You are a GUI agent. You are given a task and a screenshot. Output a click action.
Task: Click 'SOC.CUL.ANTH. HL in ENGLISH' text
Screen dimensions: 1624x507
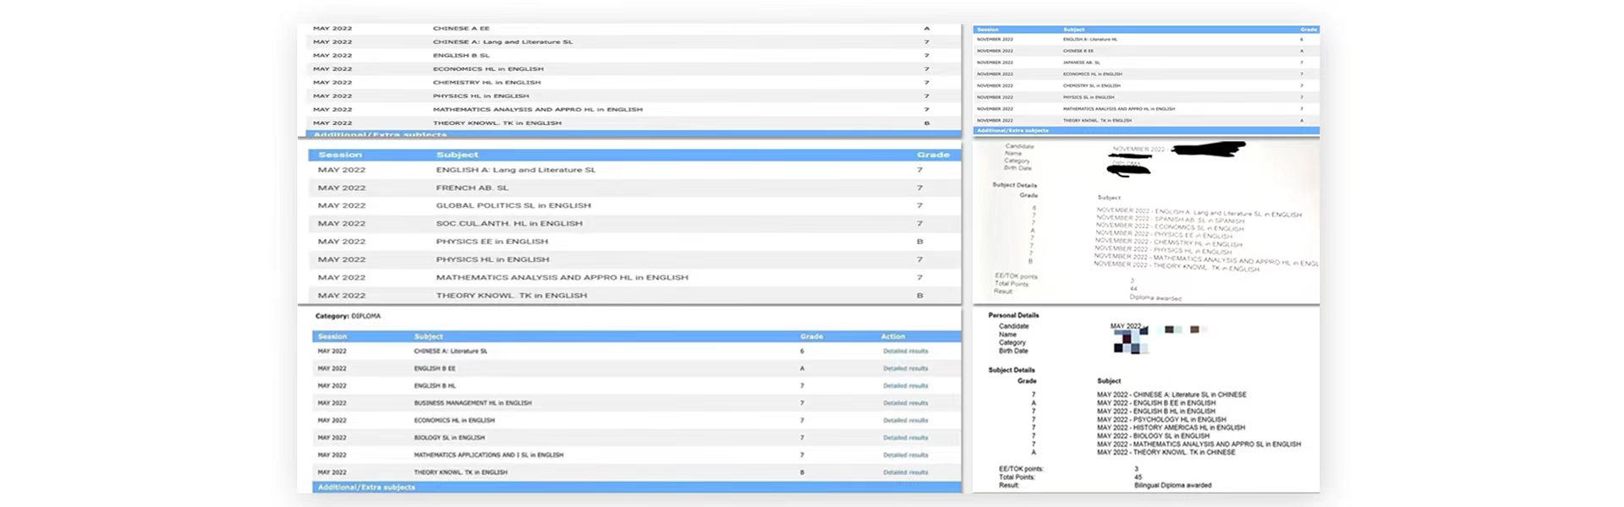(x=509, y=224)
